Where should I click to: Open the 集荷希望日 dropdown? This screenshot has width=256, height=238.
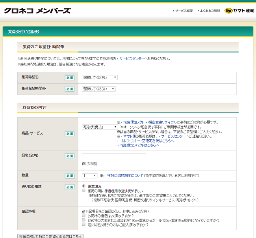click(100, 77)
